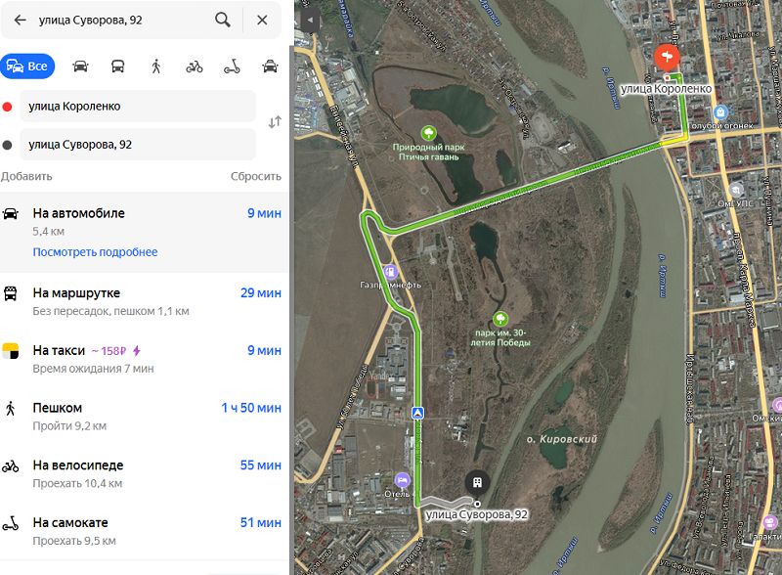Click 'Сбросить' to reset the route

click(x=256, y=176)
